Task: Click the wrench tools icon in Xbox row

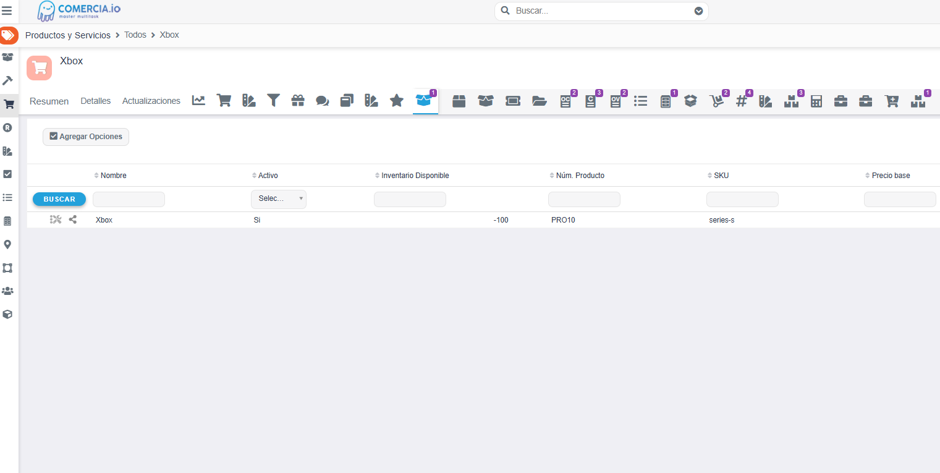Action: click(x=56, y=219)
